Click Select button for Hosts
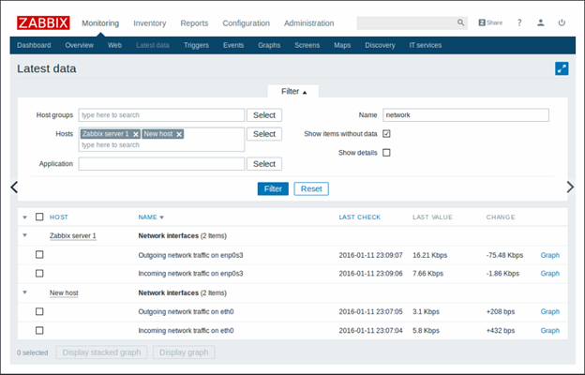 [264, 134]
